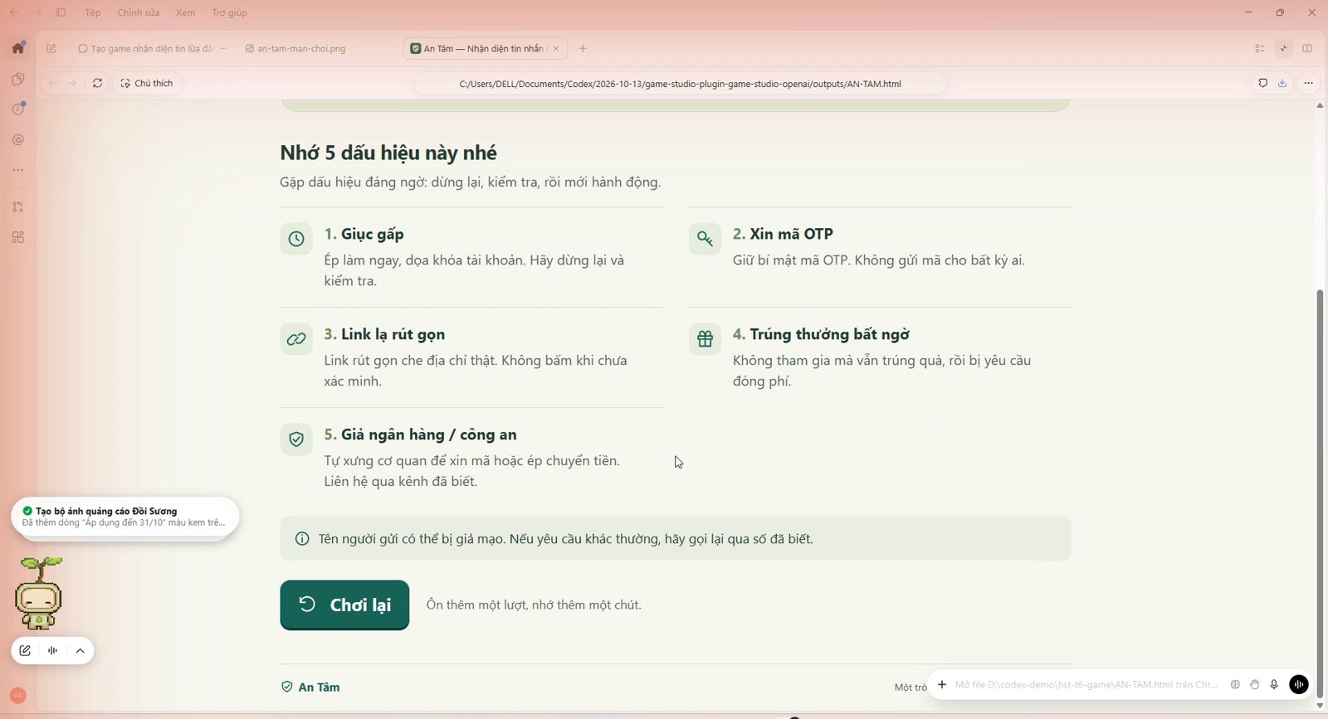The image size is (1328, 719).
Task: Click the microphone icon in chat input bar
Action: 1274,684
